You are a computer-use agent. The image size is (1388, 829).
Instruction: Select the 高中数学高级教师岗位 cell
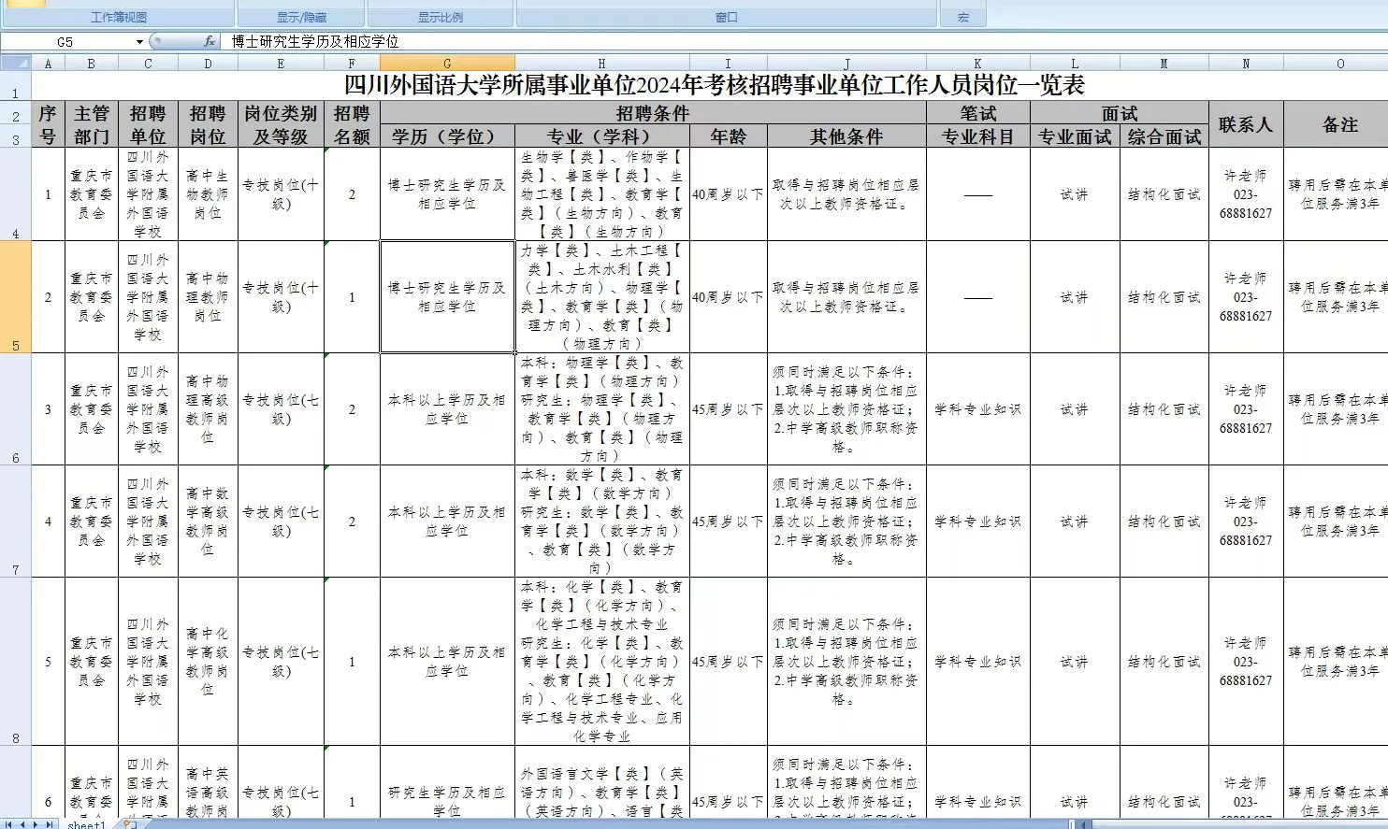coord(208,522)
